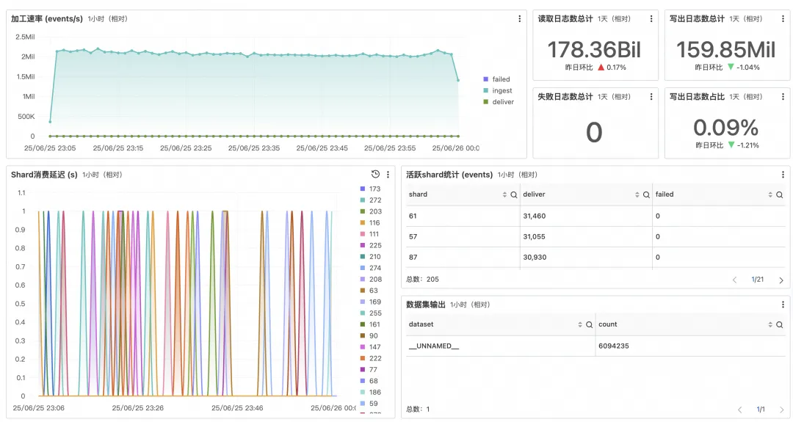Click the shard 210 color swatch
Image resolution: width=793 pixels, height=422 pixels.
pyautogui.click(x=363, y=257)
